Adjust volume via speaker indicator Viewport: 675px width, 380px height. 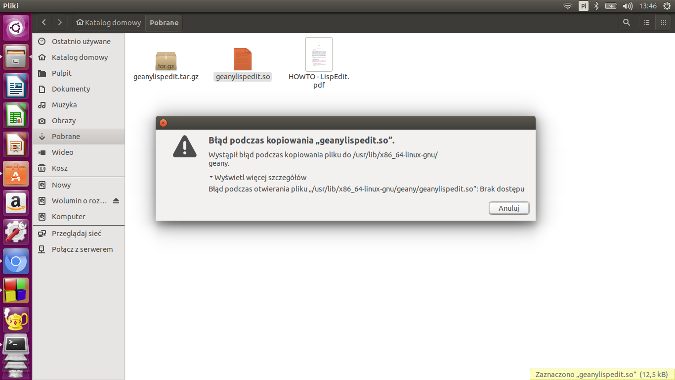628,6
